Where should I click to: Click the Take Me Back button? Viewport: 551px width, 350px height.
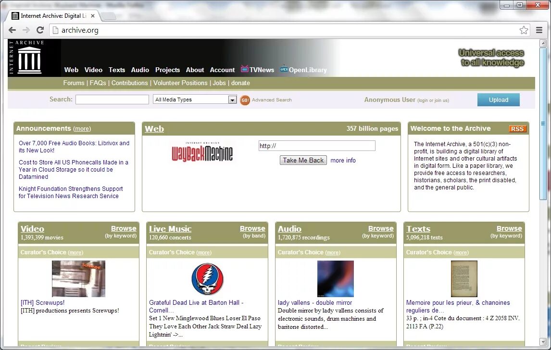coord(303,160)
